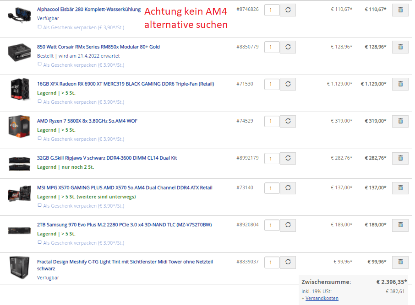Click the inkl. 19% USt amount € 382,61
This screenshot has height=305, width=415.
(395, 291)
